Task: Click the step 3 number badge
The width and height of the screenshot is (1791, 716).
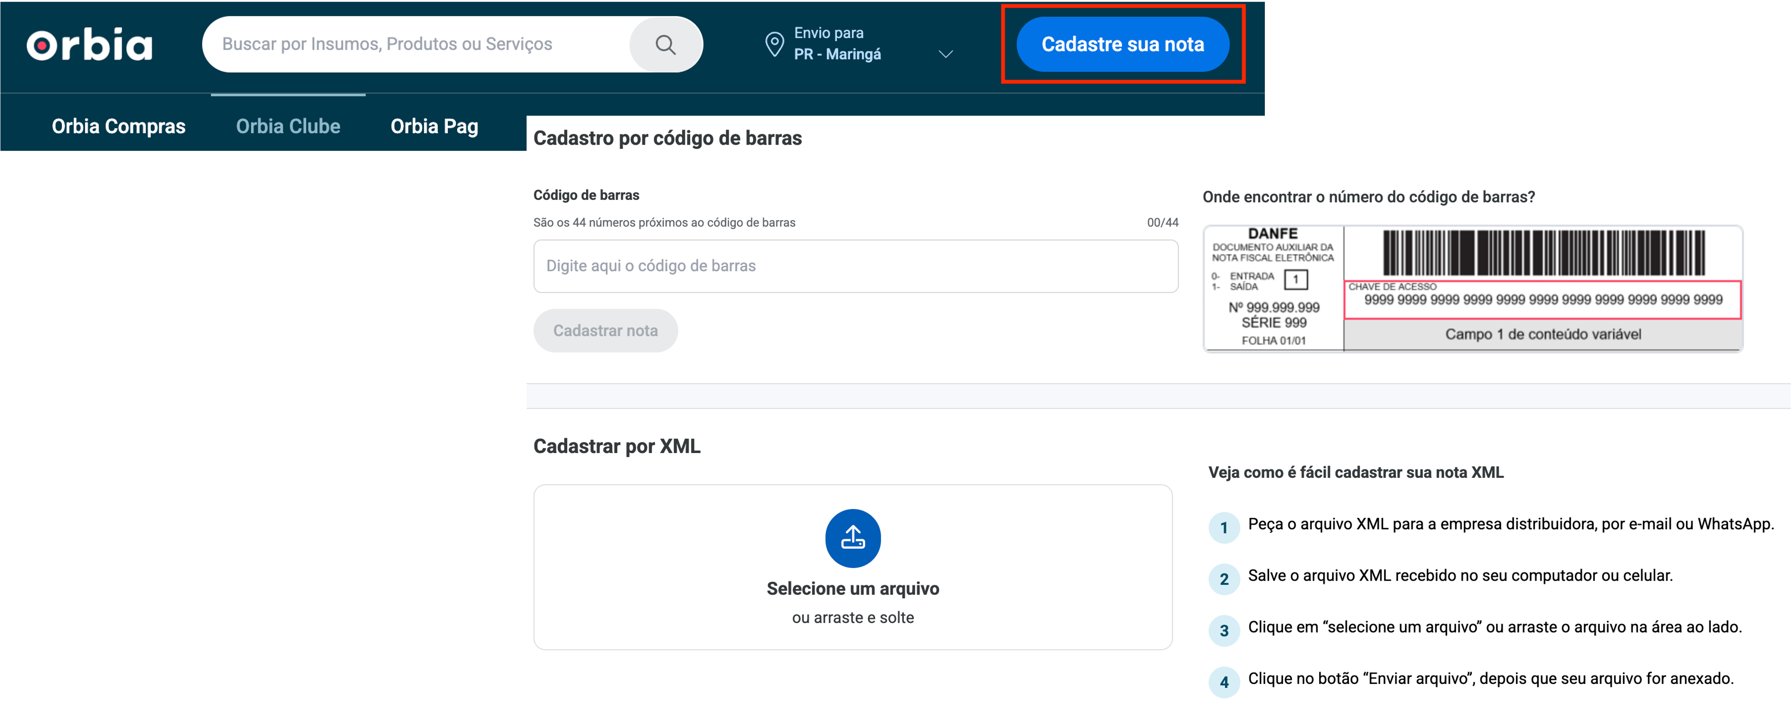Action: [x=1224, y=630]
